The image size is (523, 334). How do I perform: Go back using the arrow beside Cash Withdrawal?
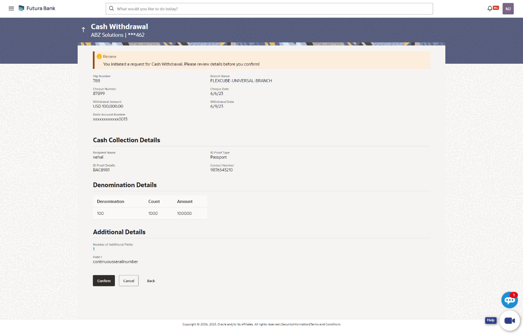(83, 30)
